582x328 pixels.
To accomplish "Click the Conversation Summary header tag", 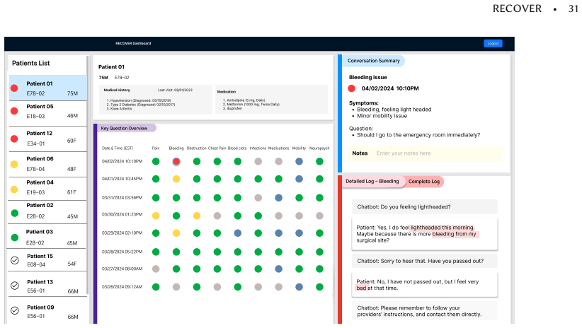I will (373, 61).
